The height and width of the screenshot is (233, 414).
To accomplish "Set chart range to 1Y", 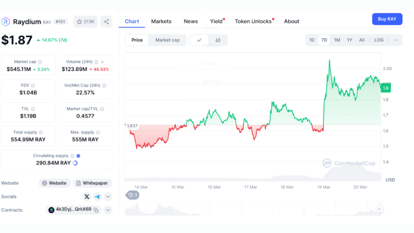I will click(x=350, y=40).
